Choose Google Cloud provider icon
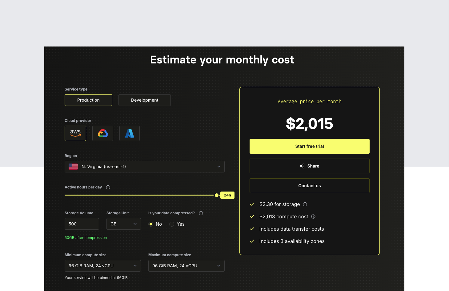 tap(103, 133)
